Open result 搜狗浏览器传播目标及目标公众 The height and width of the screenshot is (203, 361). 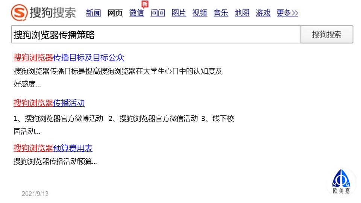click(69, 58)
